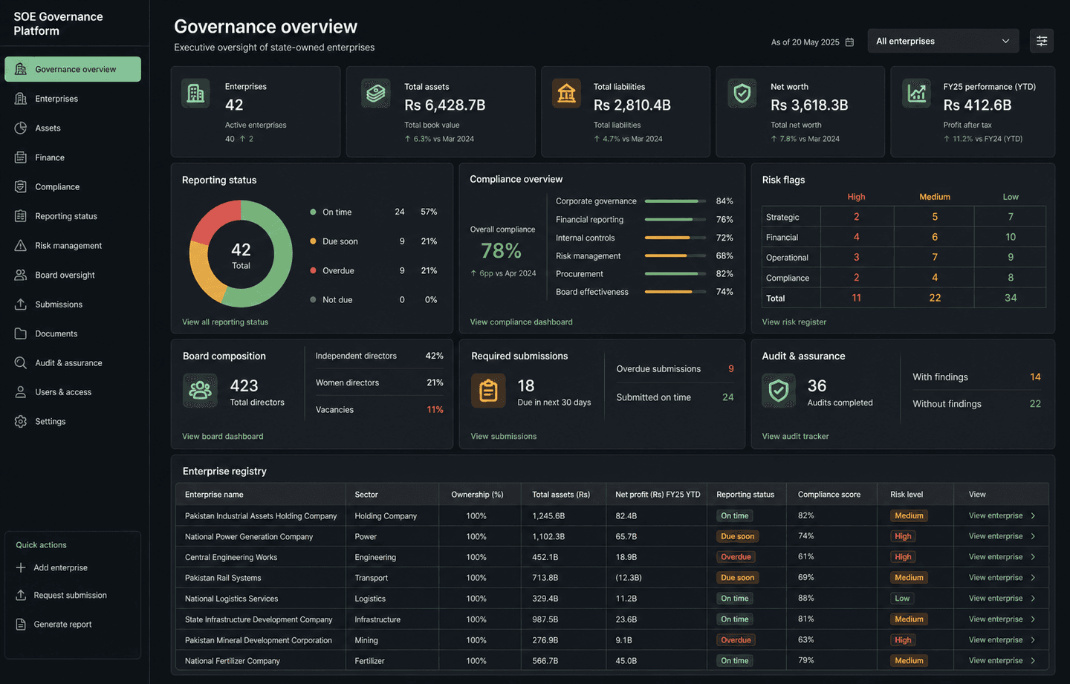
Task: Click the Required submissions clipboard icon
Action: click(x=488, y=391)
